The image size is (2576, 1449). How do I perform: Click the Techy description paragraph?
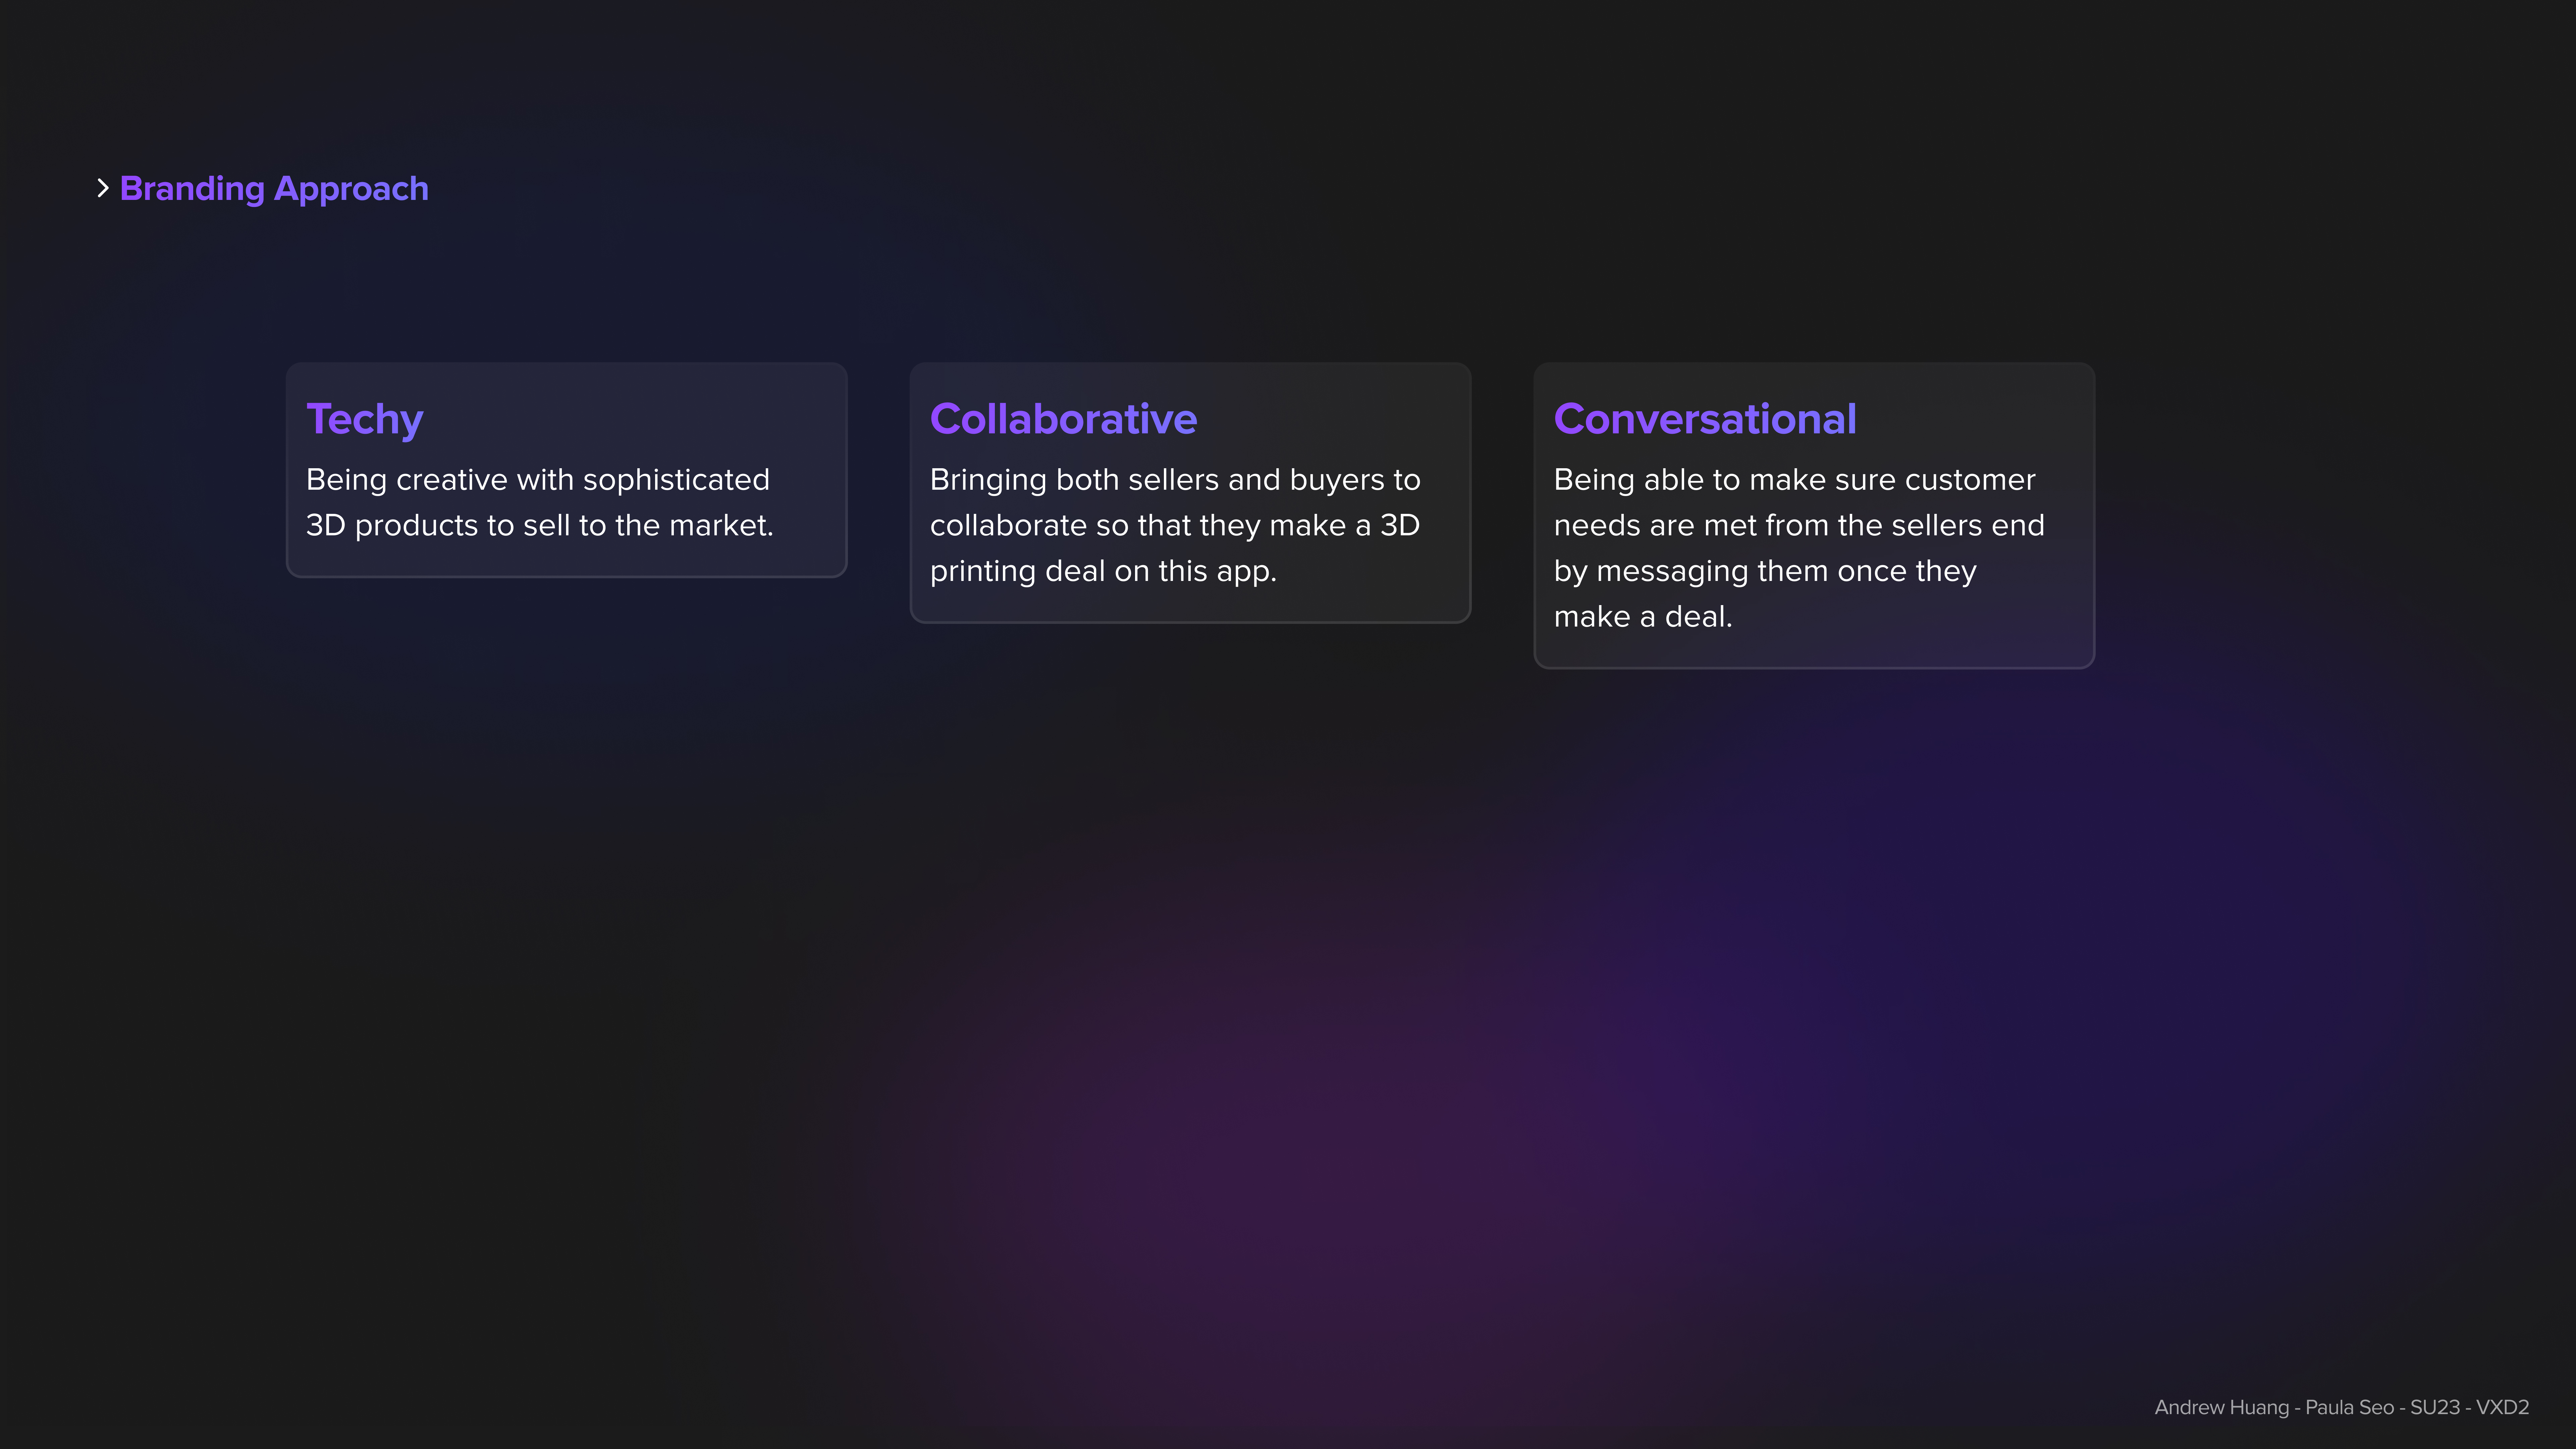(x=540, y=502)
